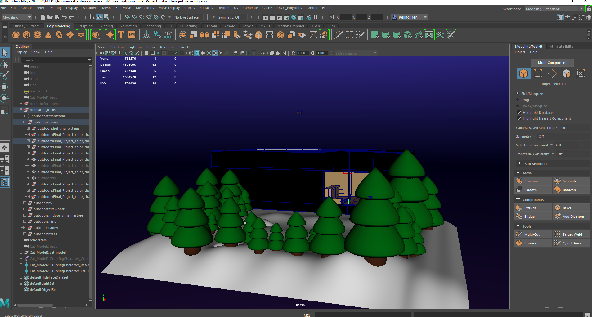Viewport: 592px width, 317px height.
Task: Click the Bridge button
Action: pos(533,216)
